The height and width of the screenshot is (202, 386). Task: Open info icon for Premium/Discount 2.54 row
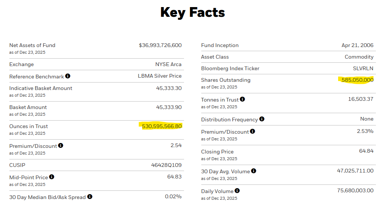coord(61,146)
